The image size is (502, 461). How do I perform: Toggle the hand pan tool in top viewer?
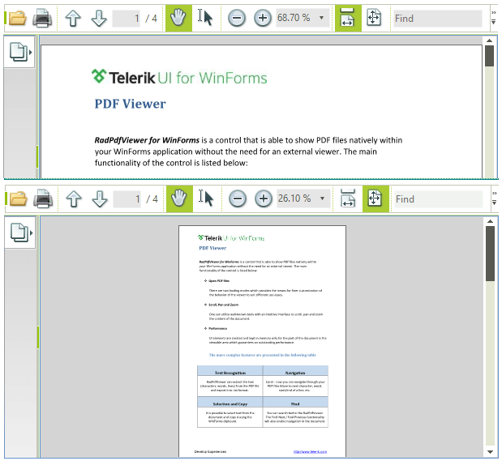178,18
